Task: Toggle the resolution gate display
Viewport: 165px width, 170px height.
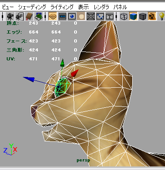Action: (72, 16)
